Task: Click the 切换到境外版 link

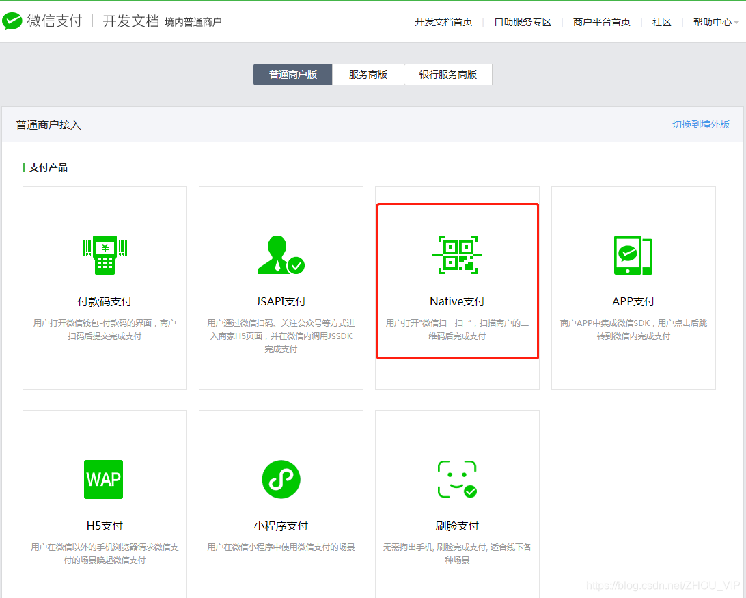Action: pos(701,124)
